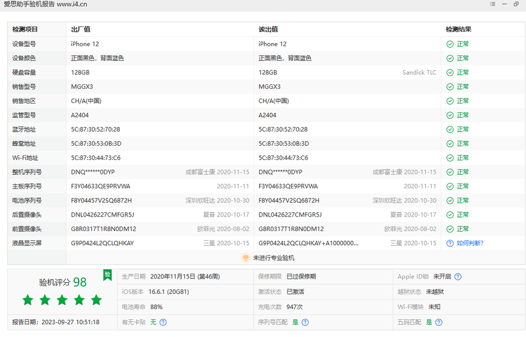Click the help icon beside 序列号匹配
The width and height of the screenshot is (526, 337).
point(305,322)
